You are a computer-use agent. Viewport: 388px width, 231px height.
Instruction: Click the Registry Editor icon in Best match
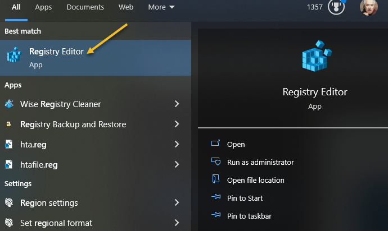click(x=13, y=56)
